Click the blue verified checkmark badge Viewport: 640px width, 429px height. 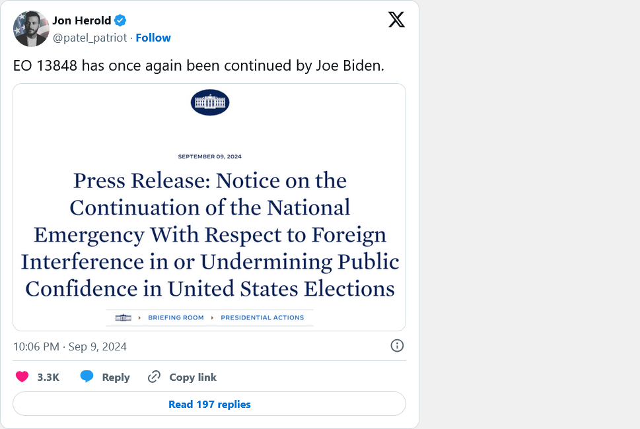[x=120, y=20]
